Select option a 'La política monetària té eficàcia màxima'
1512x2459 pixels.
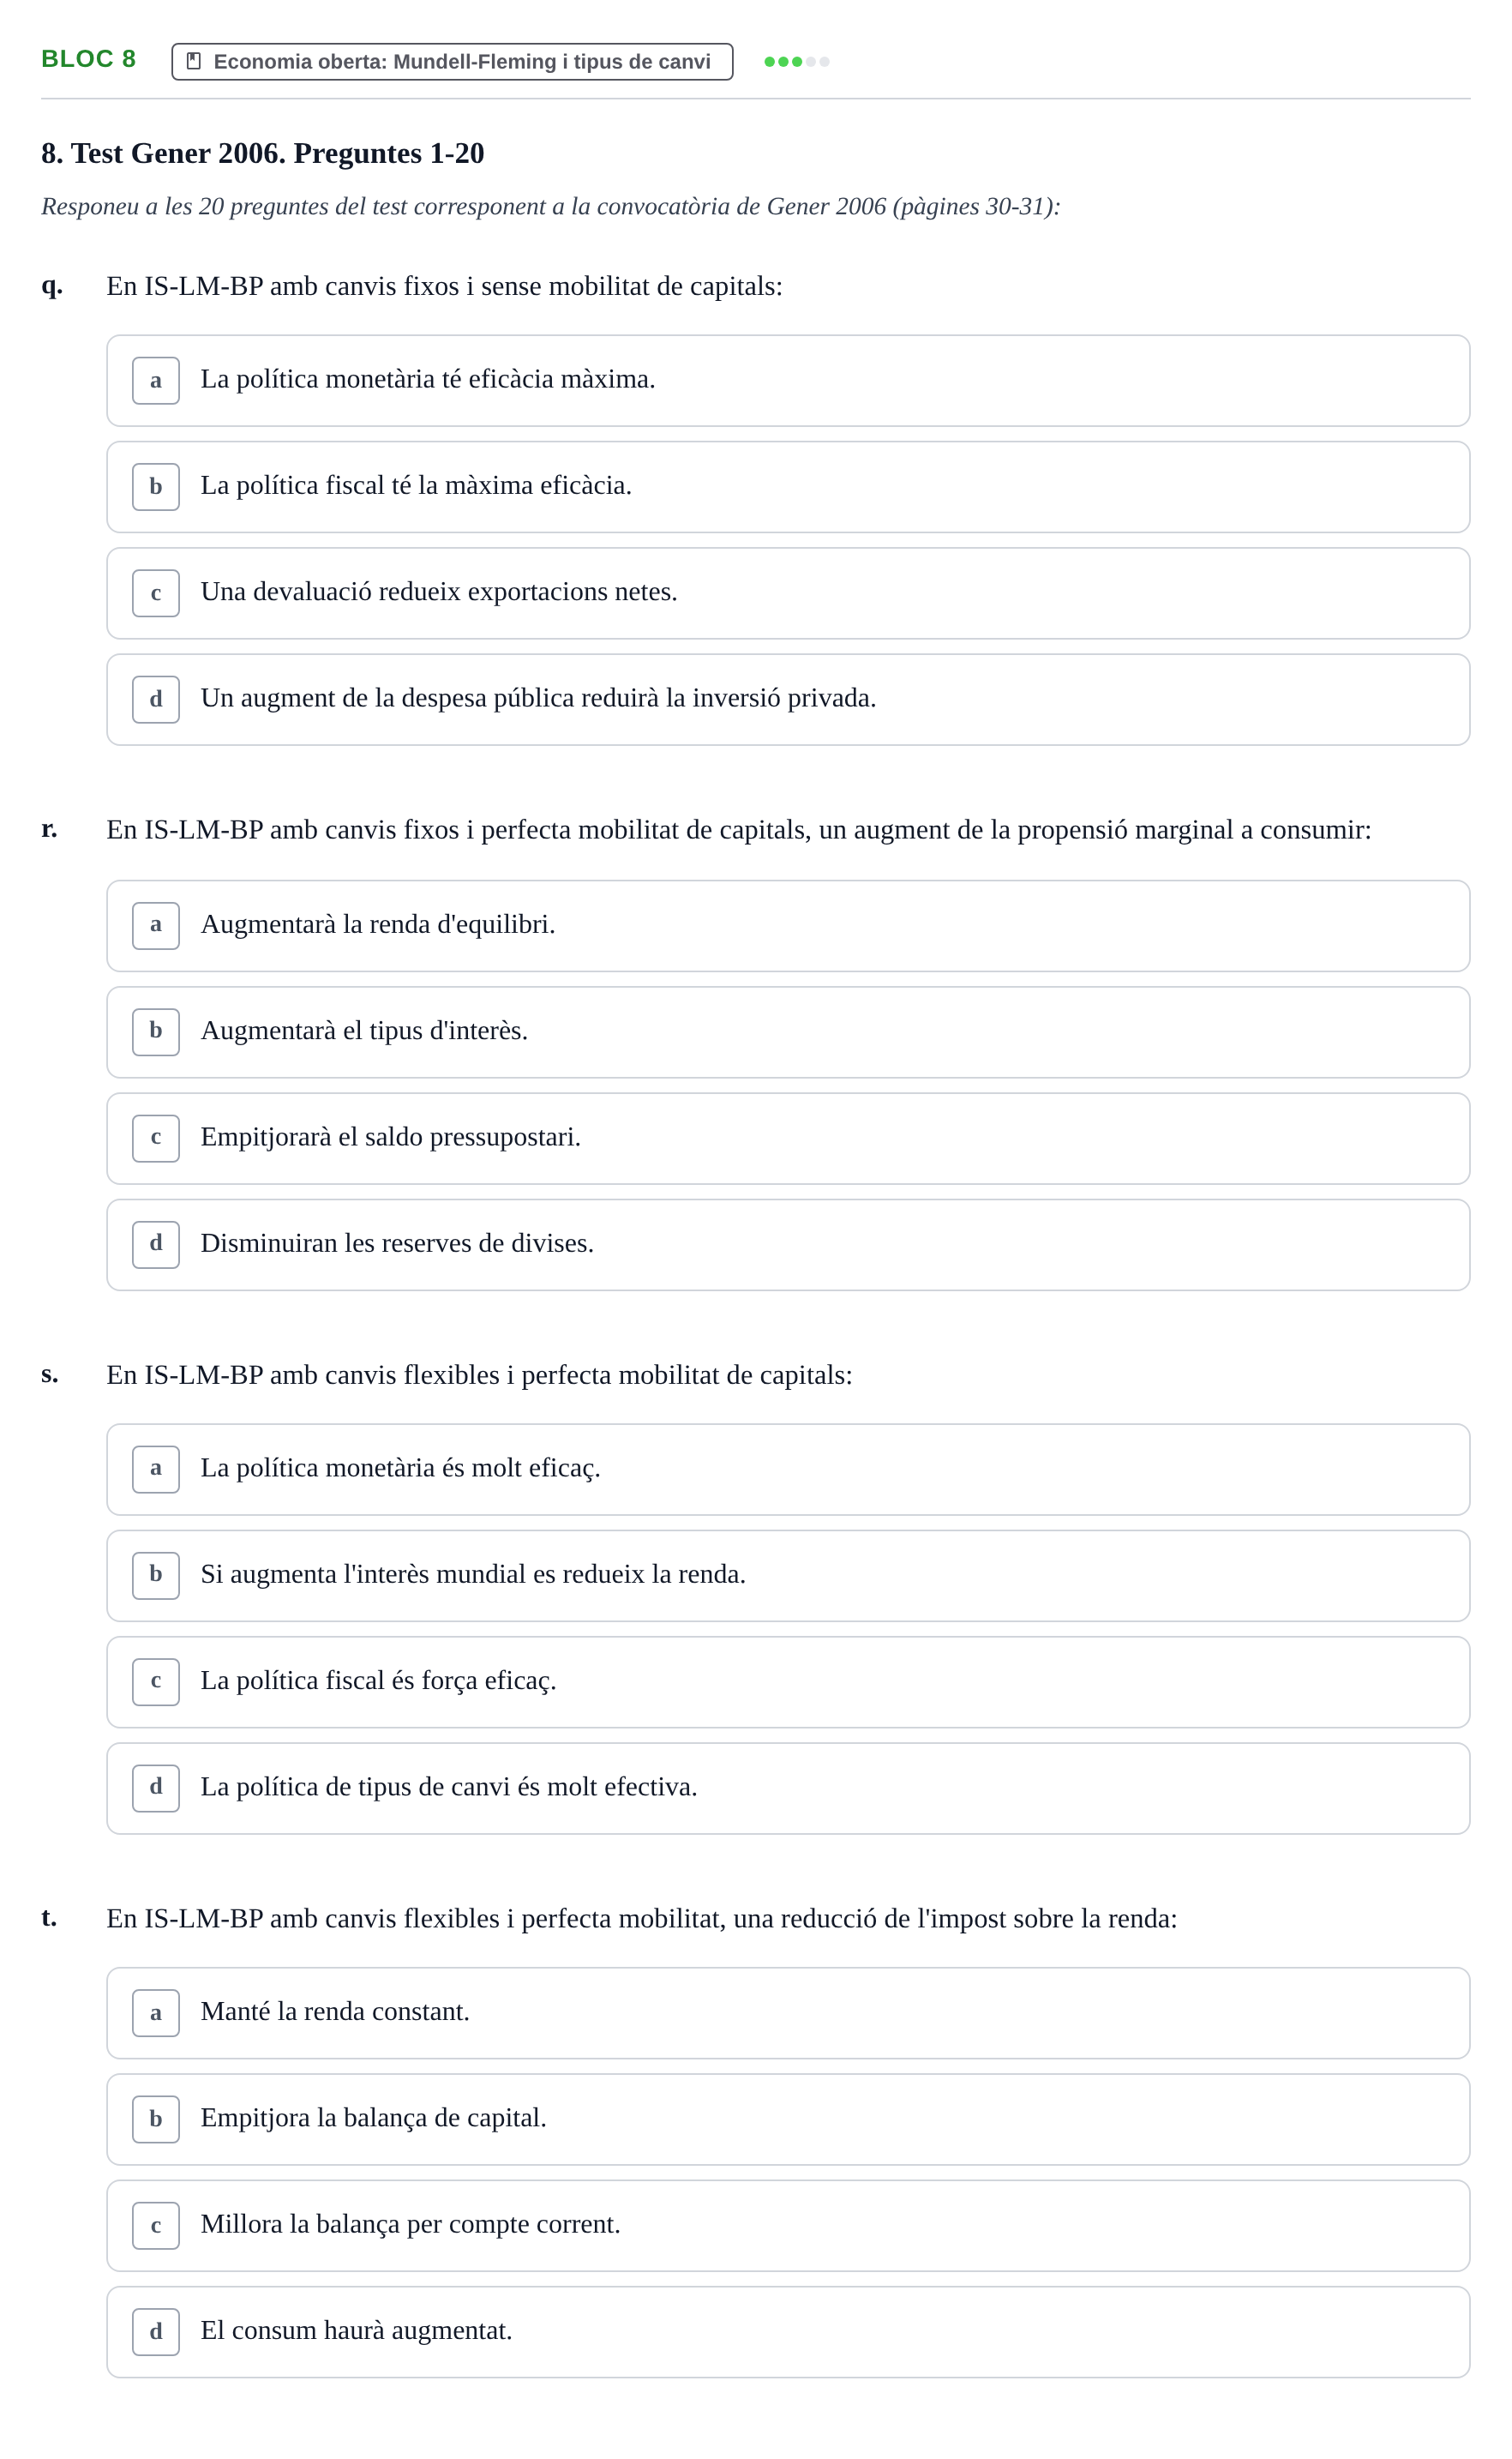click(x=788, y=380)
